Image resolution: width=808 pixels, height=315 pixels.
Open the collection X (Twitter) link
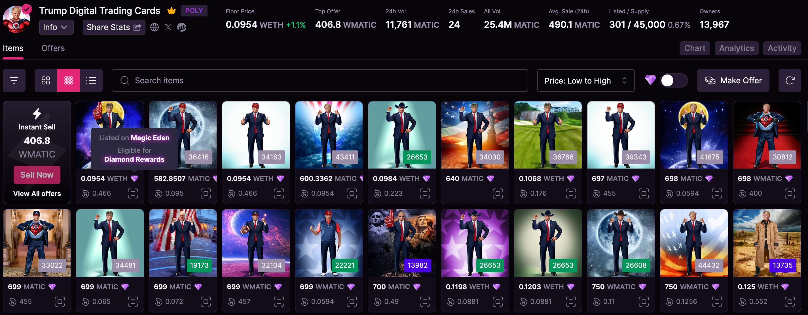pos(168,27)
